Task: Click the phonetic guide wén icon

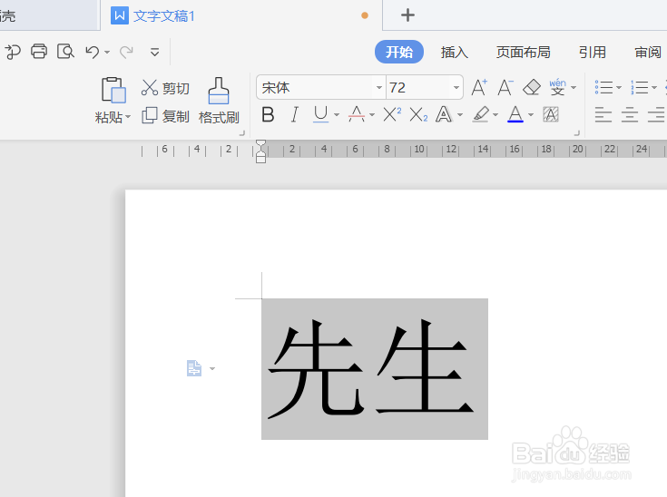Action: [557, 87]
